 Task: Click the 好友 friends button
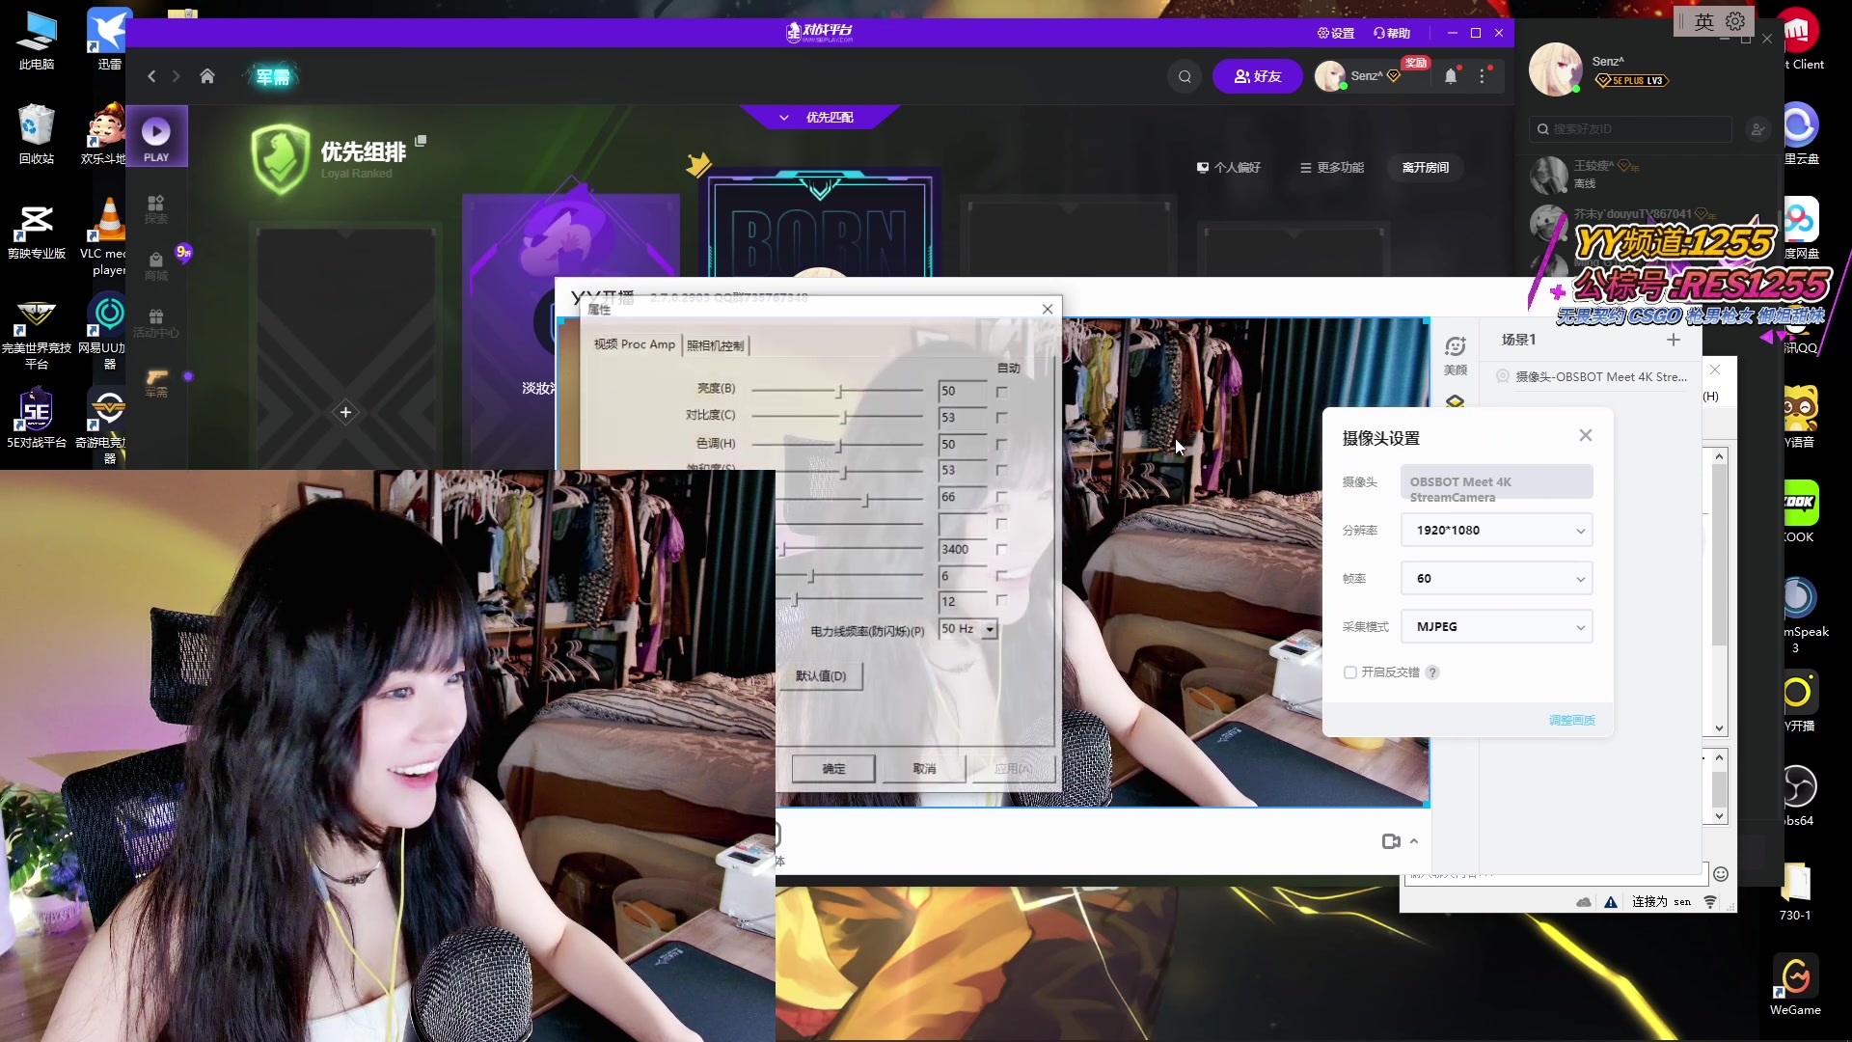point(1258,76)
